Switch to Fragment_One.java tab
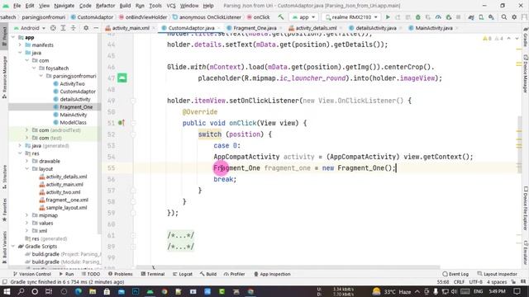 (255, 28)
